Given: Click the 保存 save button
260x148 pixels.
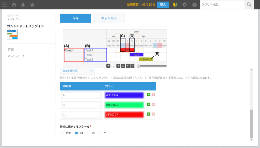Looking at the screenshot, I should pyautogui.click(x=75, y=18).
